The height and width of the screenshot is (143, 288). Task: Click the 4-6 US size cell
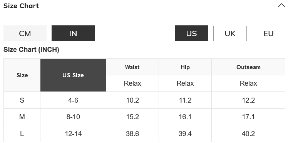click(x=73, y=100)
